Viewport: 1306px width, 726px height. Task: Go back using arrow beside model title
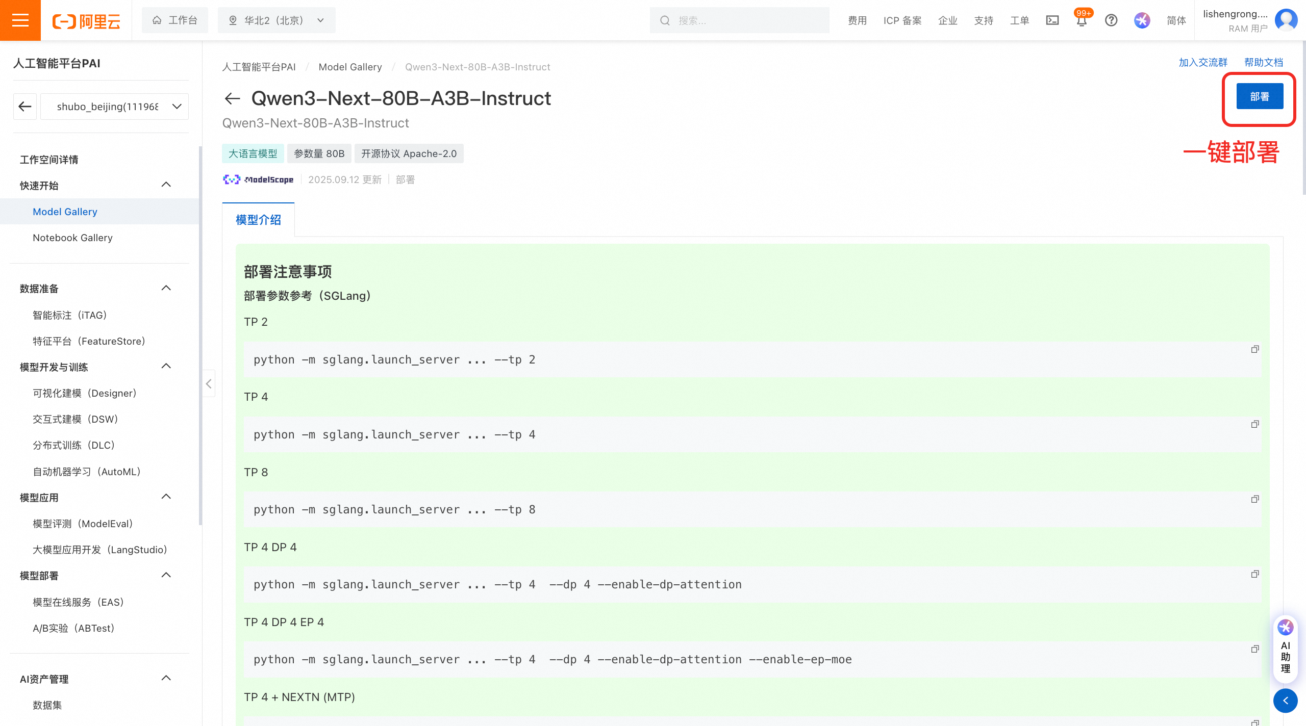[x=233, y=98]
